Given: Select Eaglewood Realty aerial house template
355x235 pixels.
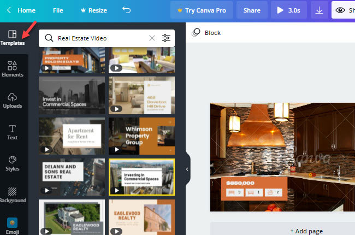Looking at the screenshot, I should [72, 217].
